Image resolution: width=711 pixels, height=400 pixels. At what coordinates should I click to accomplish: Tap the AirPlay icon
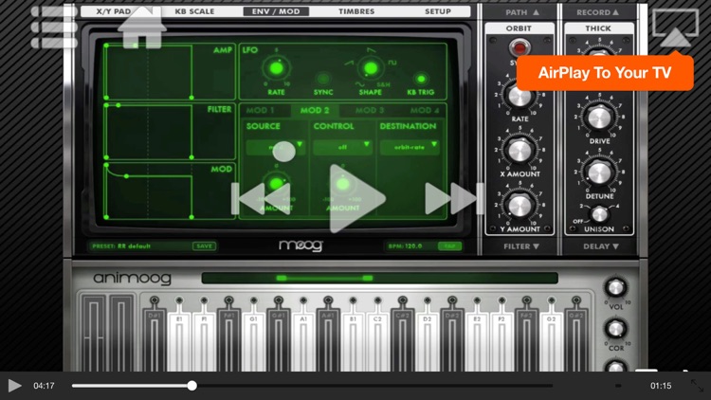pyautogui.click(x=675, y=28)
